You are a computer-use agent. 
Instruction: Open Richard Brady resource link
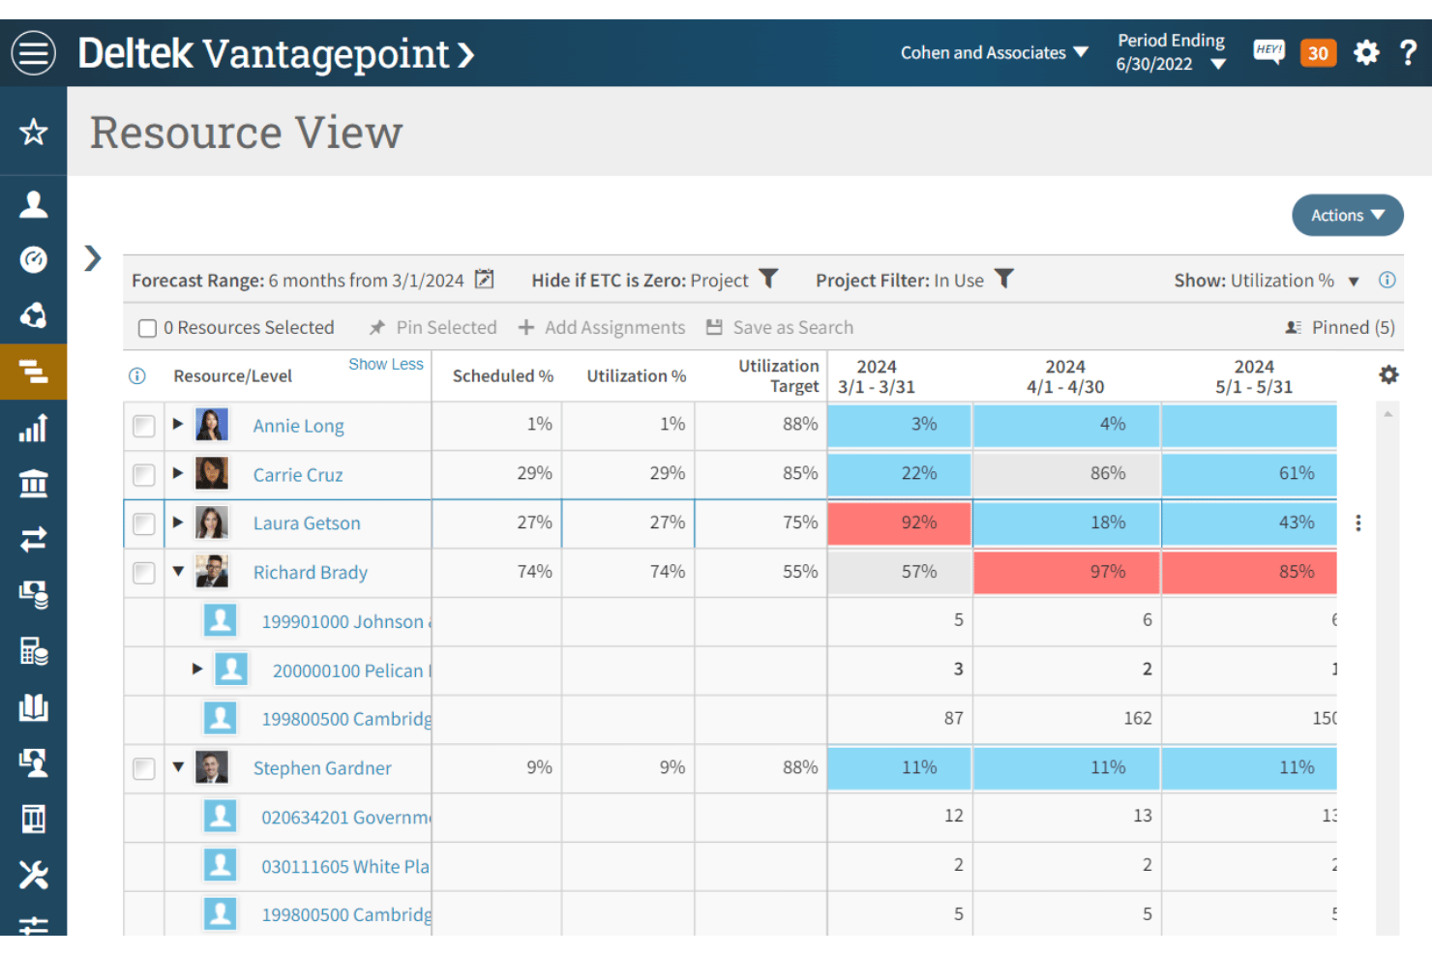tap(311, 573)
